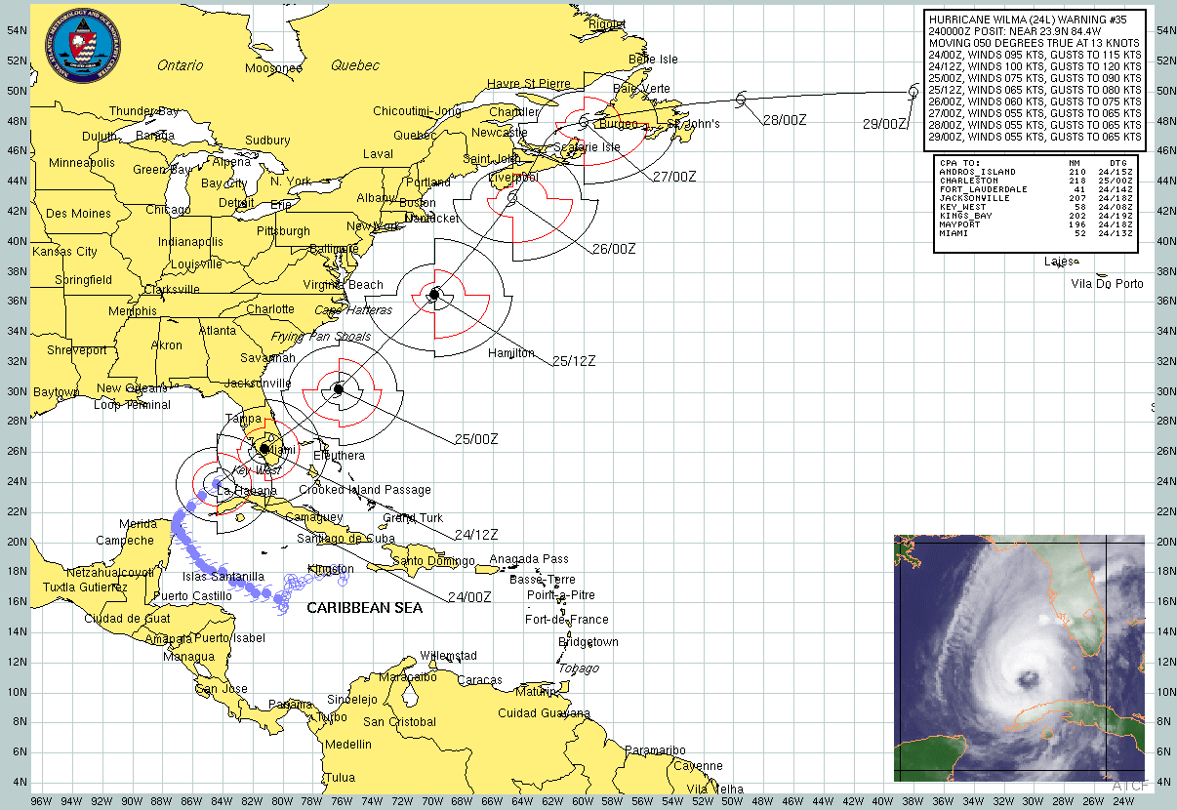
Task: Click the 'Bridgetown' label
Action: [588, 642]
